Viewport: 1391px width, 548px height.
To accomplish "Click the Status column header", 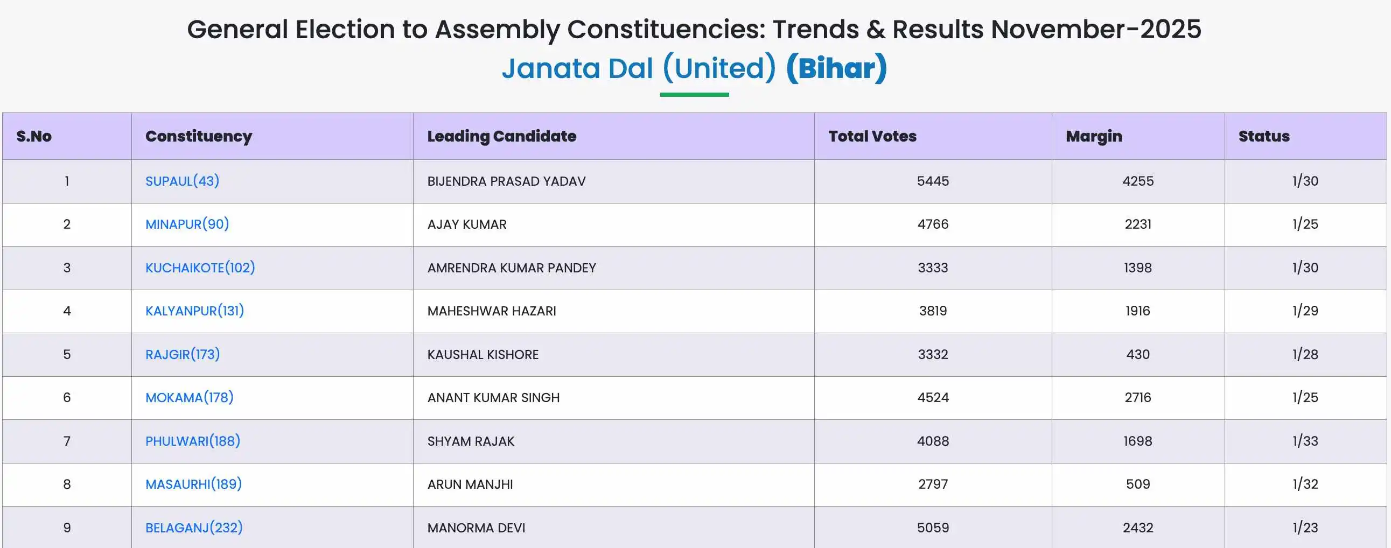I will click(1263, 136).
